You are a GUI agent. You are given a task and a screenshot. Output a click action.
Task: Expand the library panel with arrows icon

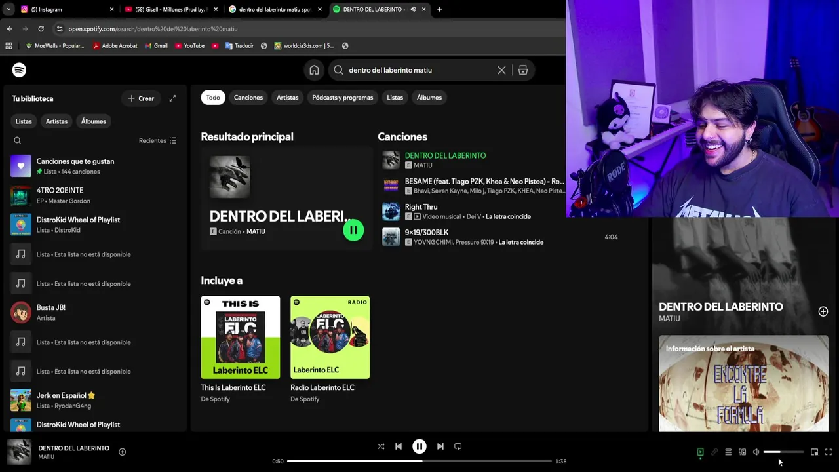(x=172, y=98)
